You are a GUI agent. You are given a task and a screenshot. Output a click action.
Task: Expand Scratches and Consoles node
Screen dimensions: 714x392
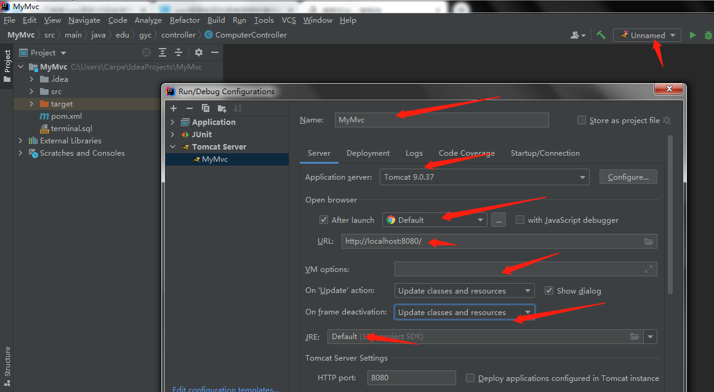tap(20, 153)
